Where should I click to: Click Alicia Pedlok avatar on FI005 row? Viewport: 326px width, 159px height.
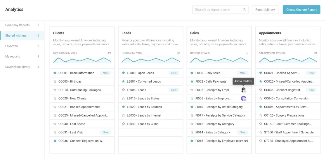(x=243, y=90)
